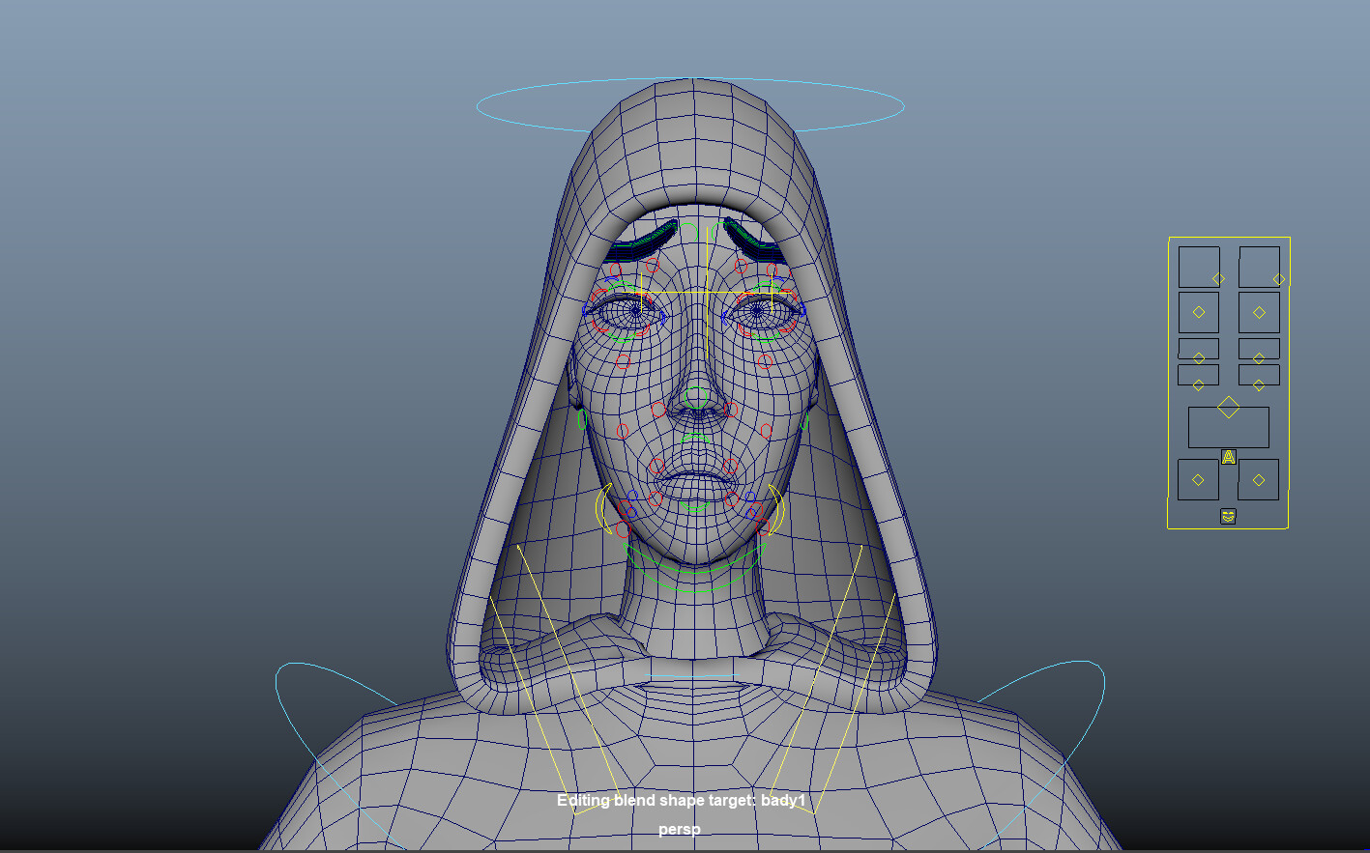Select the small left lower diamond in the picker

point(1199,384)
